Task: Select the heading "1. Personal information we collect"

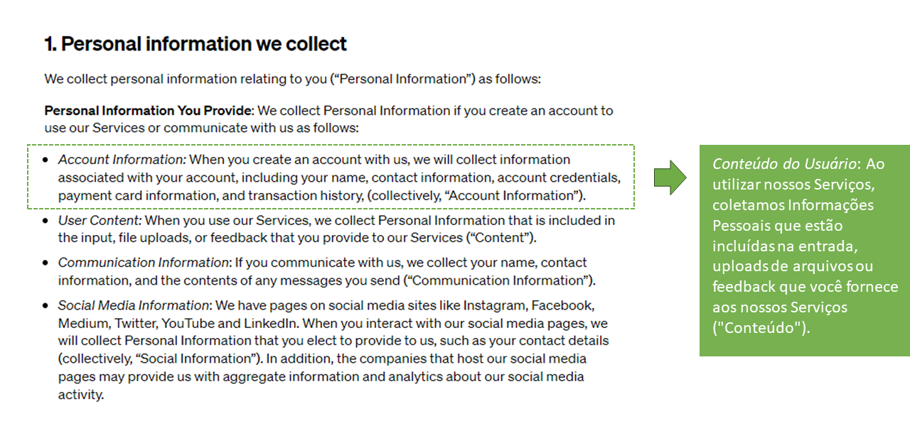Action: 196,44
